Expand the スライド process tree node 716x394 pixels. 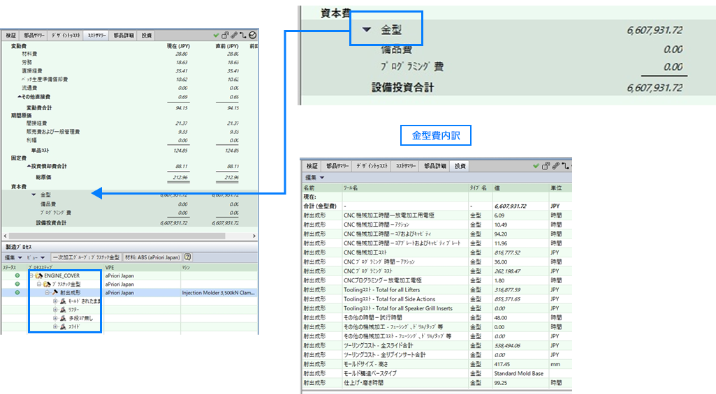pyautogui.click(x=55, y=326)
